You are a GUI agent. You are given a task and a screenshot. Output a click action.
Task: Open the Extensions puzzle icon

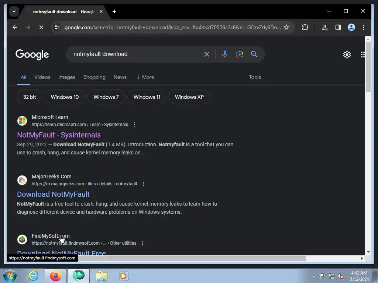305,27
